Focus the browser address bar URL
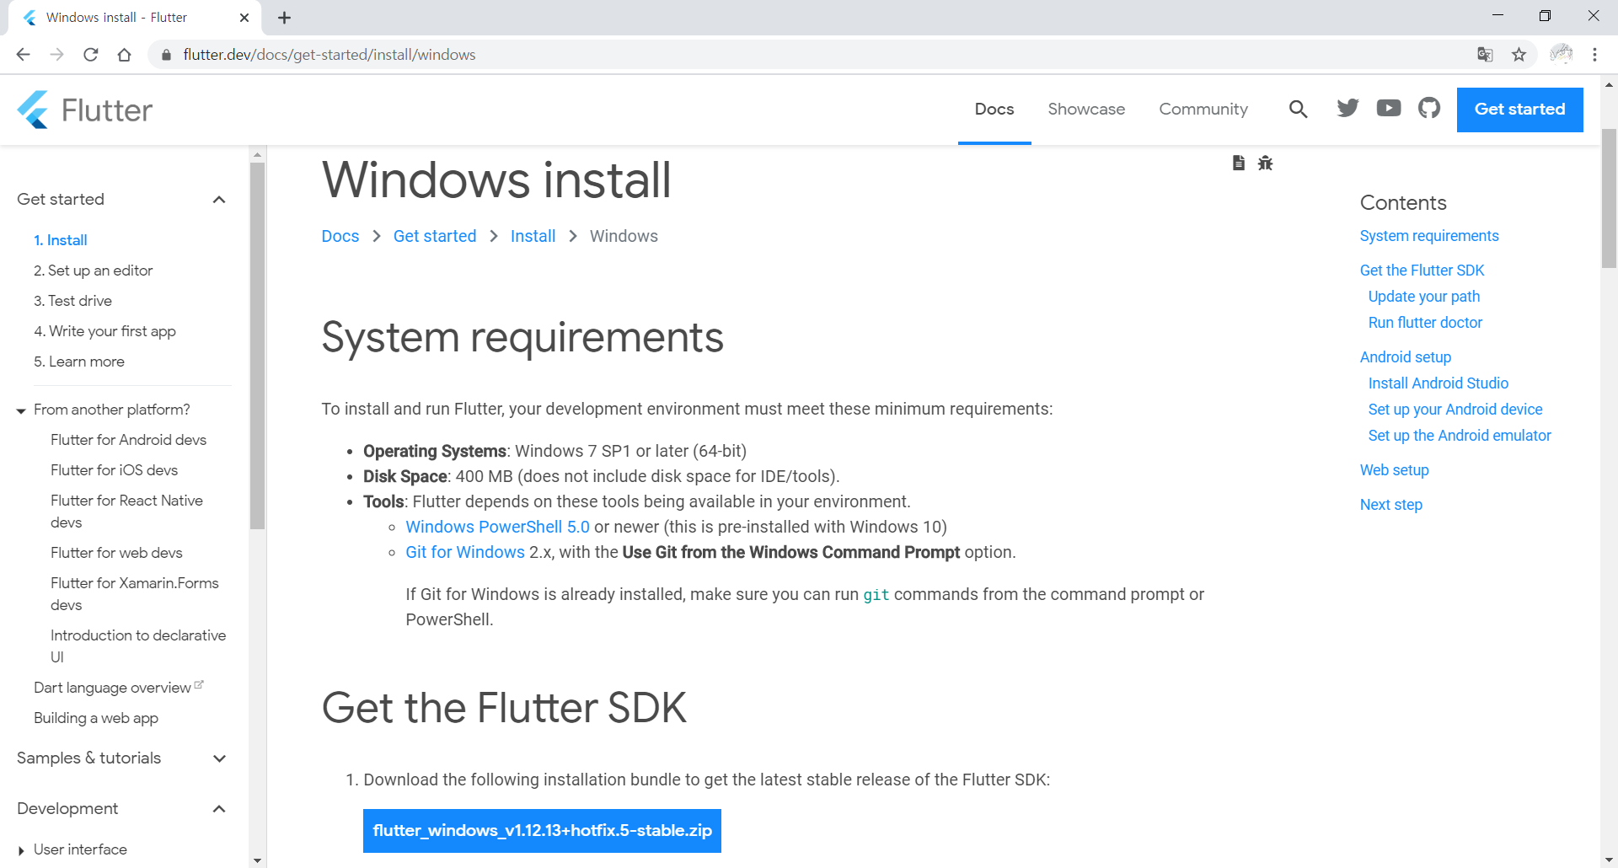1618x868 pixels. coord(329,55)
